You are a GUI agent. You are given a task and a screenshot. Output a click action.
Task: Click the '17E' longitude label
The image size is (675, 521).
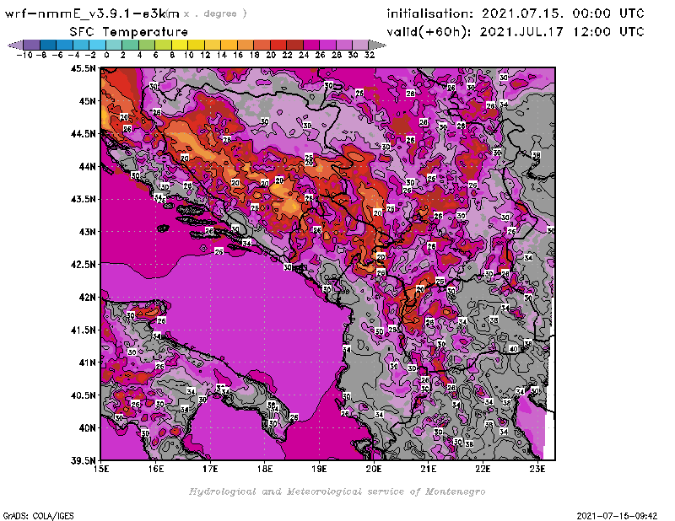[x=210, y=469]
